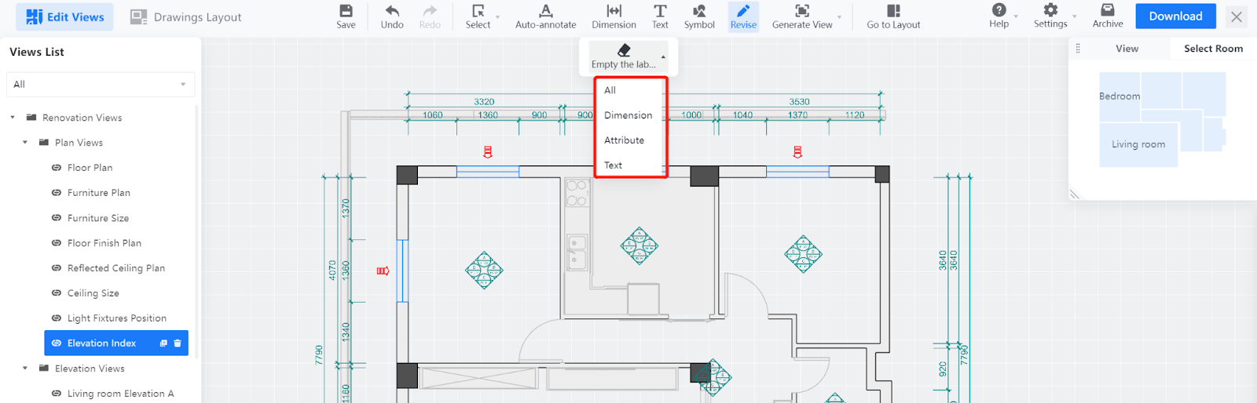Undo the last action
Image resolution: width=1257 pixels, height=403 pixels.
coord(392,11)
